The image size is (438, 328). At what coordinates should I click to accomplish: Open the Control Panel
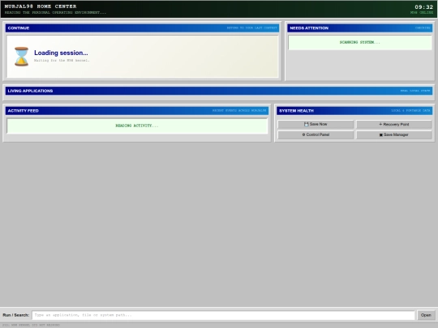316,134
